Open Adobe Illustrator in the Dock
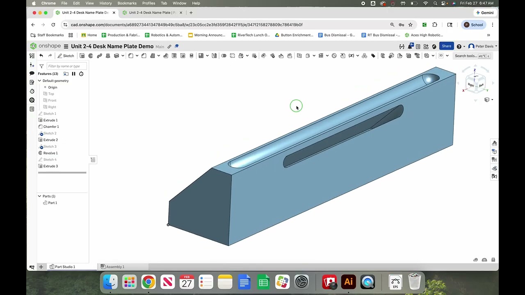The image size is (525, 295). pos(348,282)
